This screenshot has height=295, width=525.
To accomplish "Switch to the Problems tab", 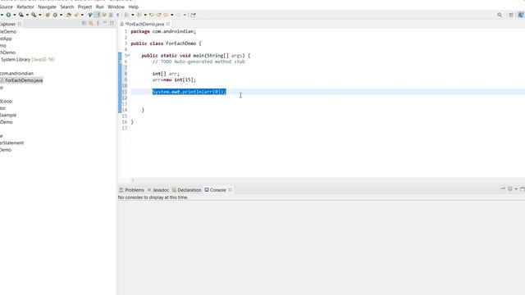I will tap(131, 189).
